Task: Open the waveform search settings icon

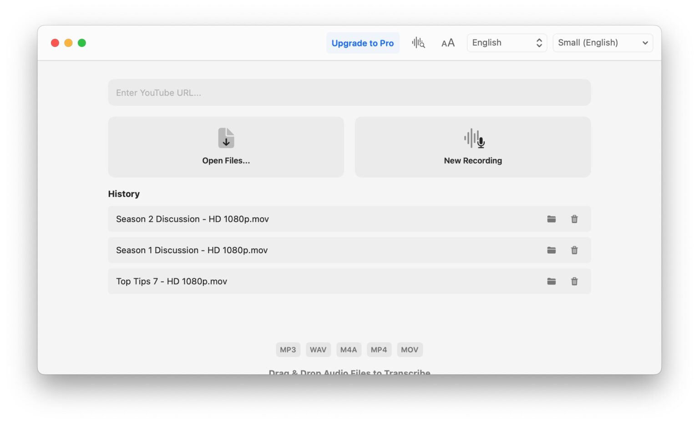Action: 418,42
